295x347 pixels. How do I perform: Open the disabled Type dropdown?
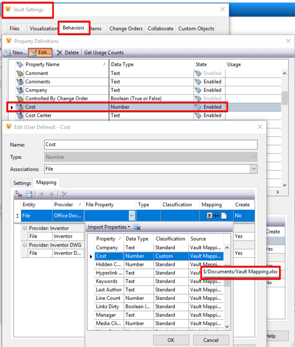pyautogui.click(x=254, y=157)
